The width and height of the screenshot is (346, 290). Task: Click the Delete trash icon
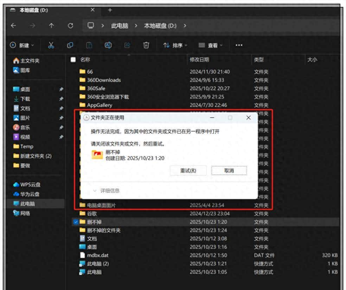pos(146,45)
